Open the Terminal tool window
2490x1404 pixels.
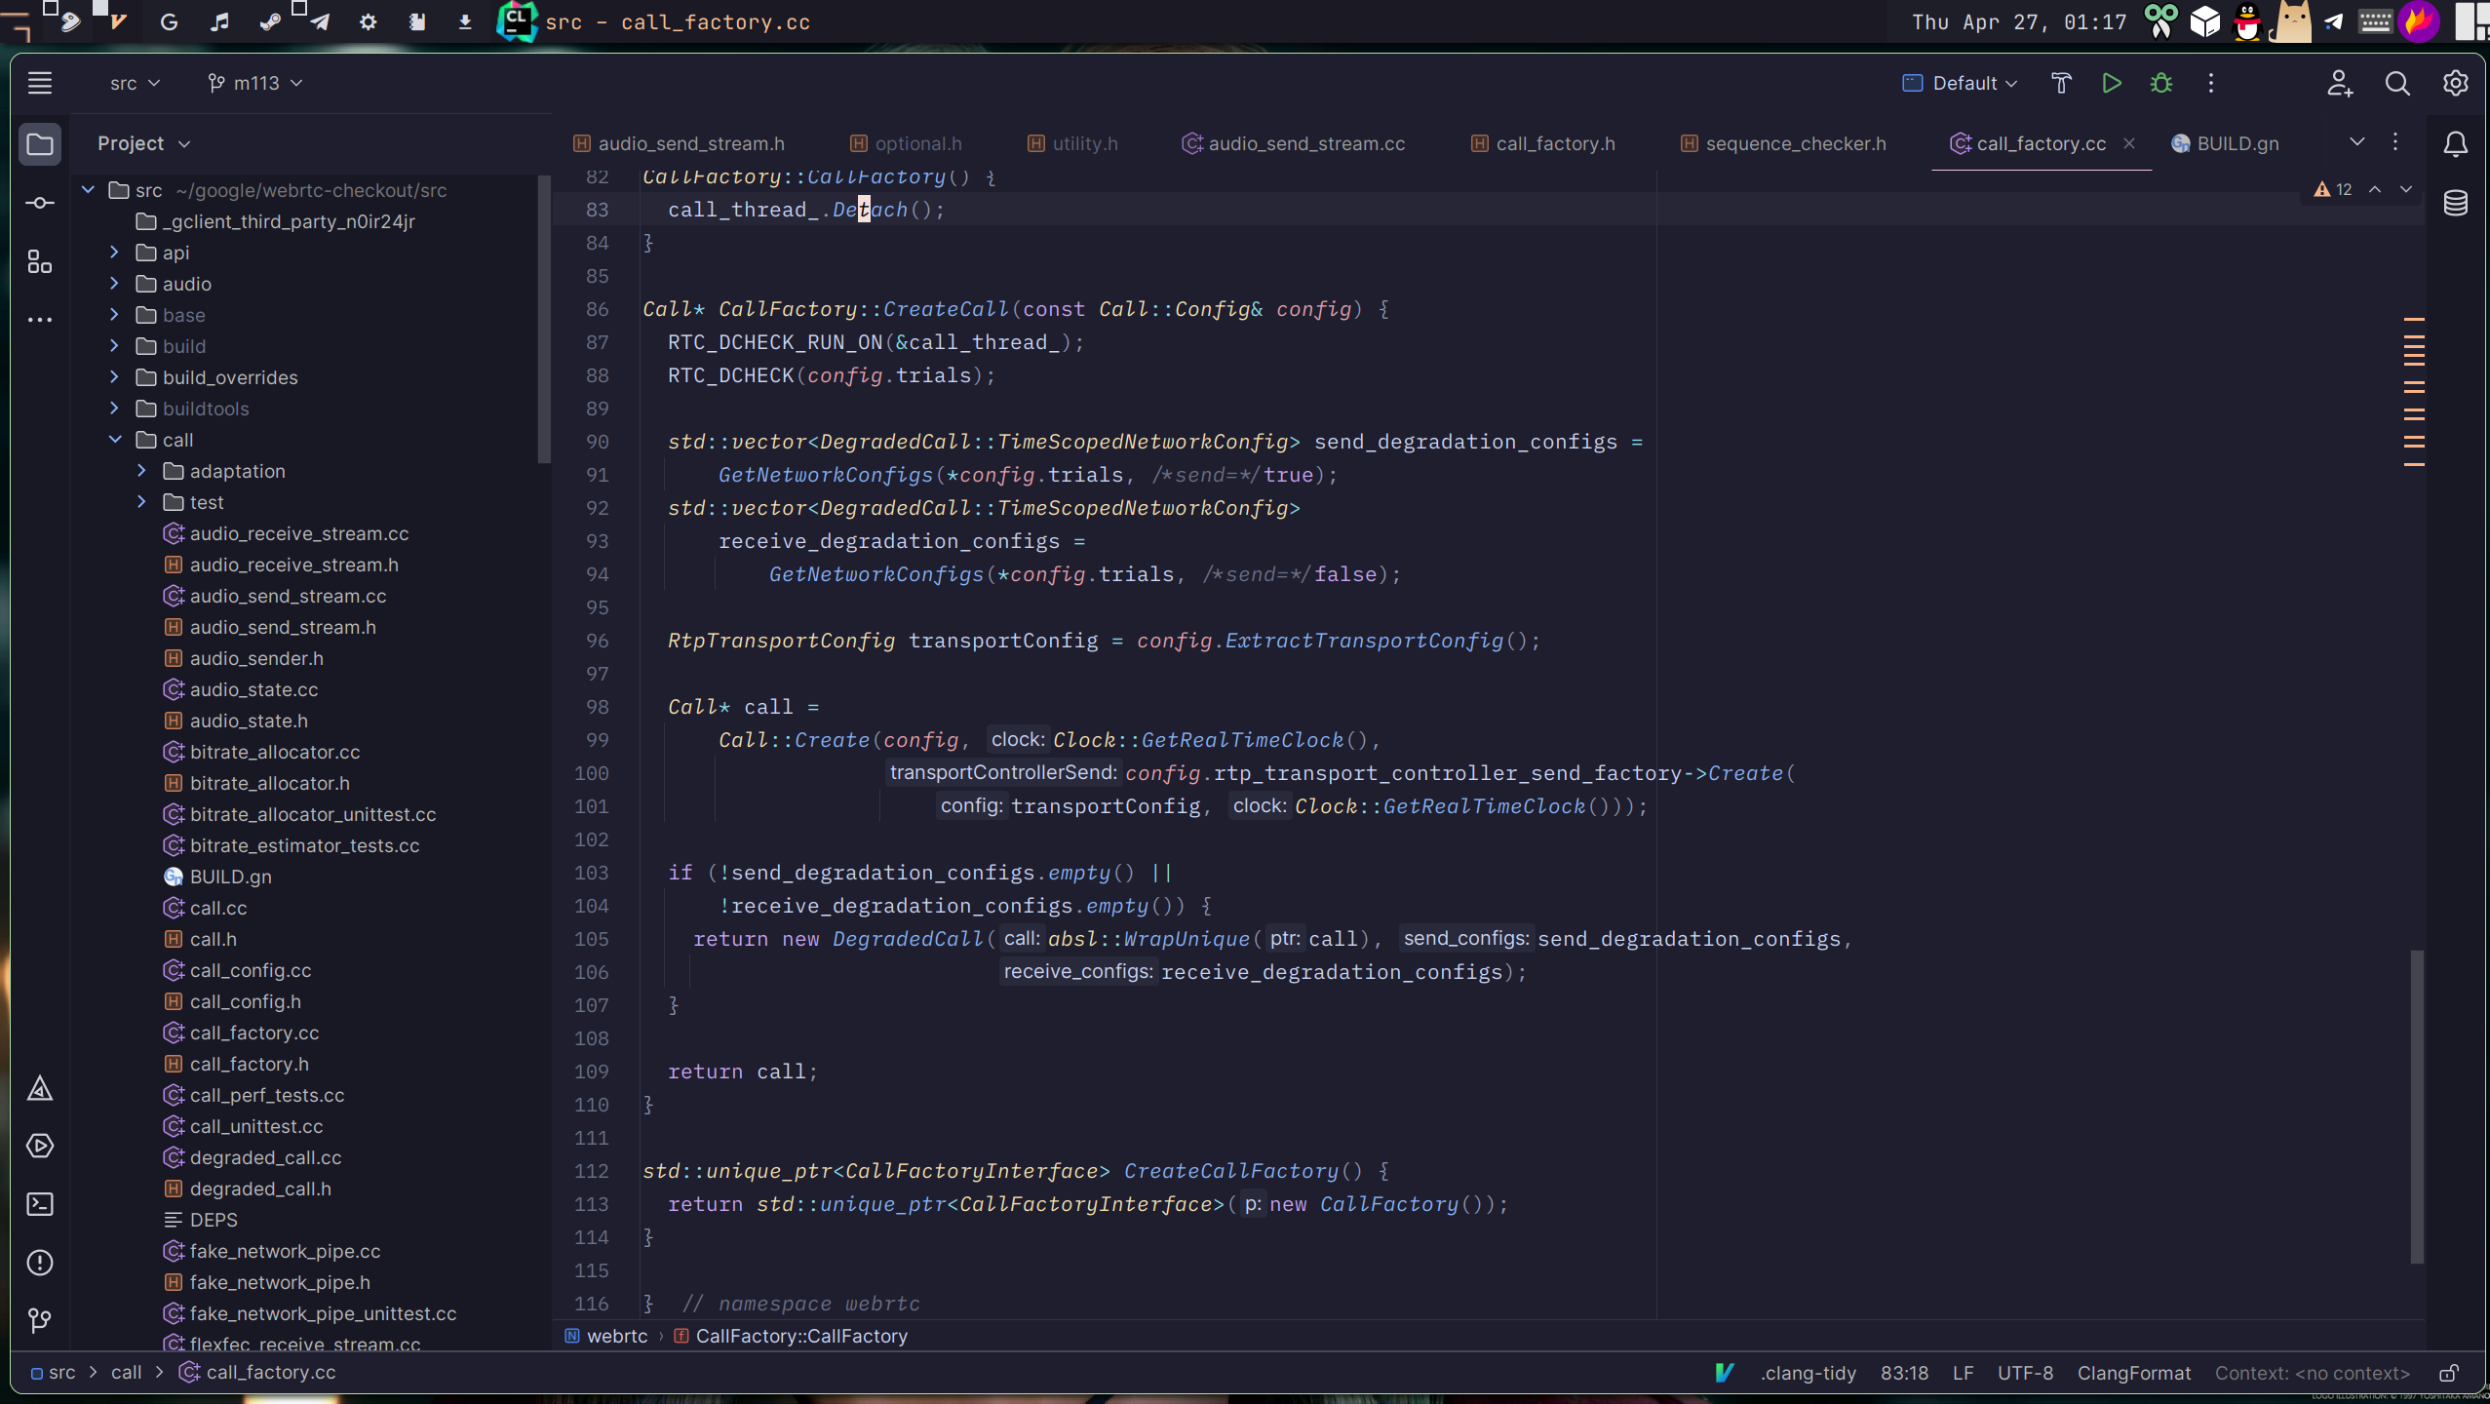[40, 1204]
